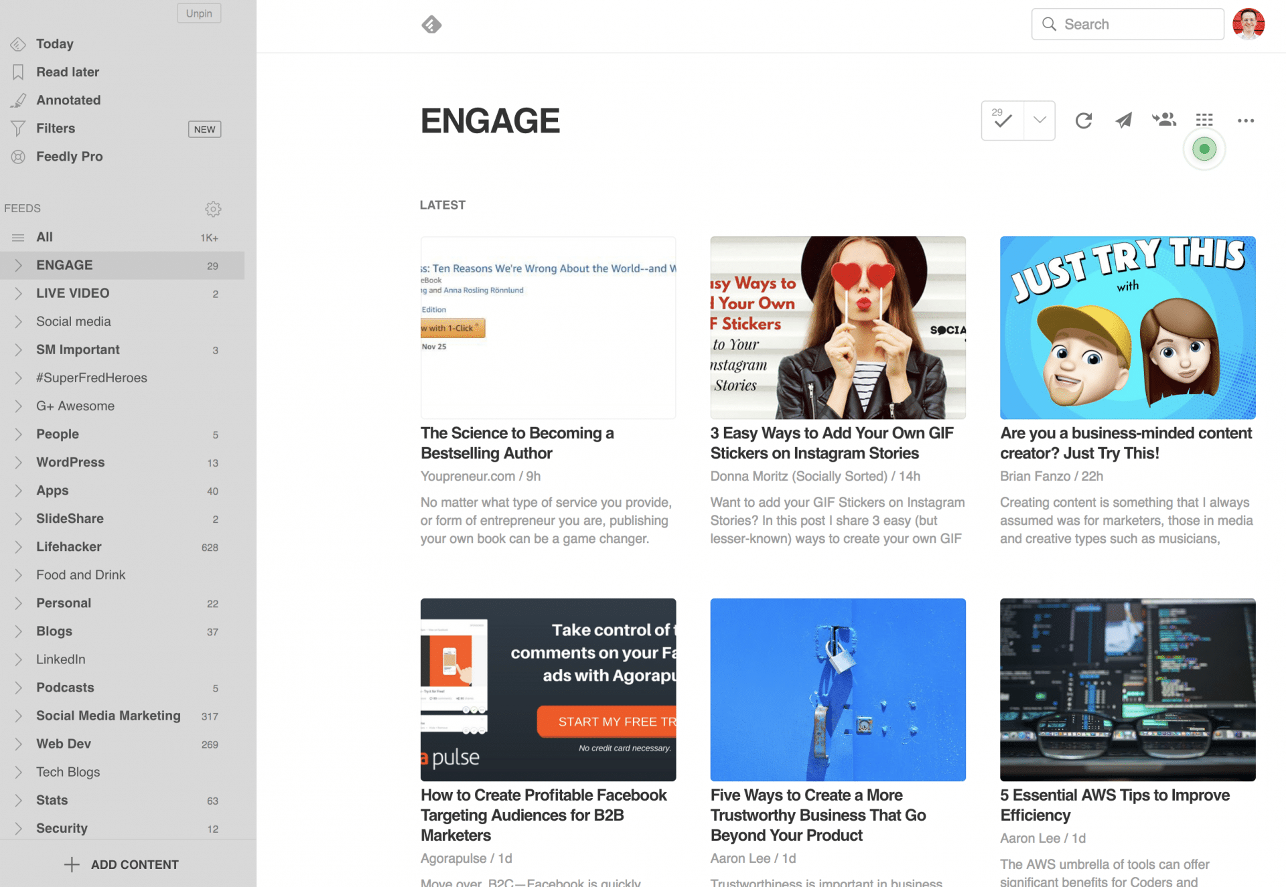Expand the SM Important category
The image size is (1286, 887).
point(18,349)
